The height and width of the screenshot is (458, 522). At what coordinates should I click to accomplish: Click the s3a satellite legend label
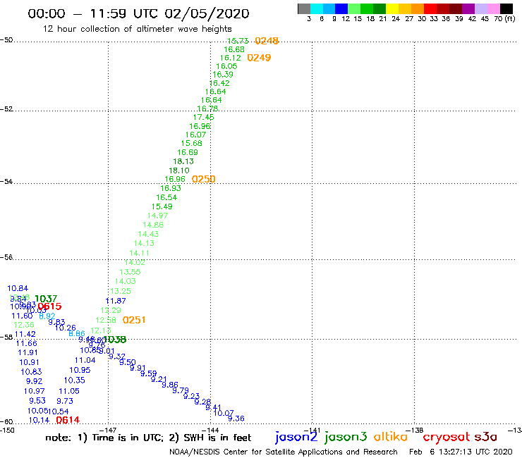[x=485, y=437]
